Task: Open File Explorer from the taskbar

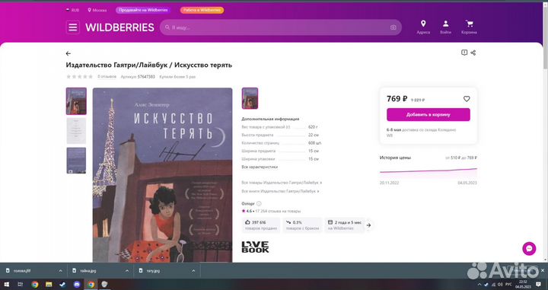Action: click(49, 285)
